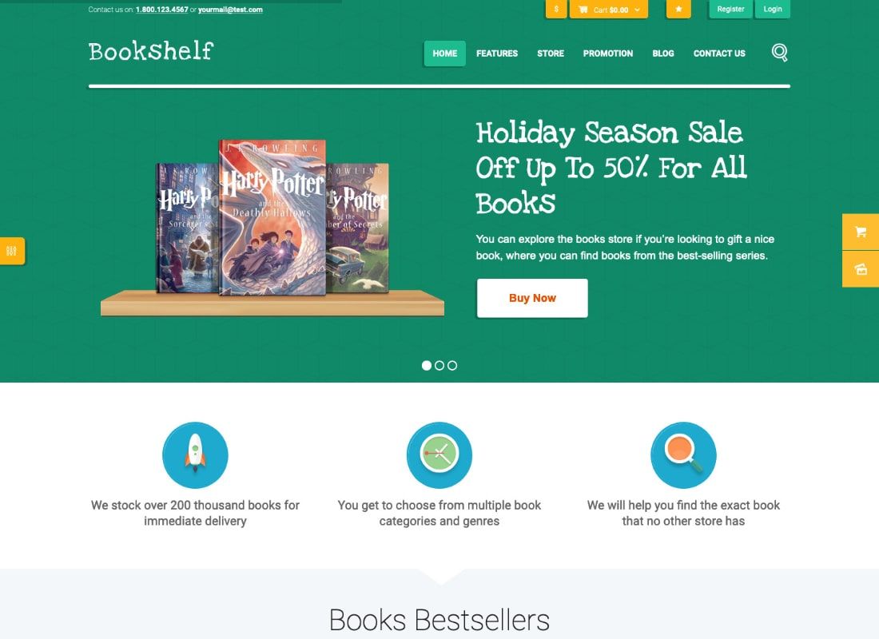879x639 pixels.
Task: Click the yourmail@test.com email link
Action: (x=230, y=10)
